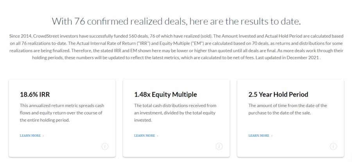Open LEARN MORE link under 18.6% IRR

coord(30,136)
